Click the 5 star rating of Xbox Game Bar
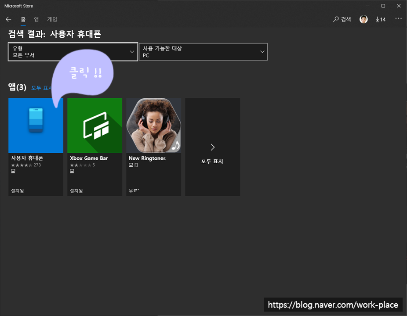This screenshot has height=316, width=407. [82, 165]
